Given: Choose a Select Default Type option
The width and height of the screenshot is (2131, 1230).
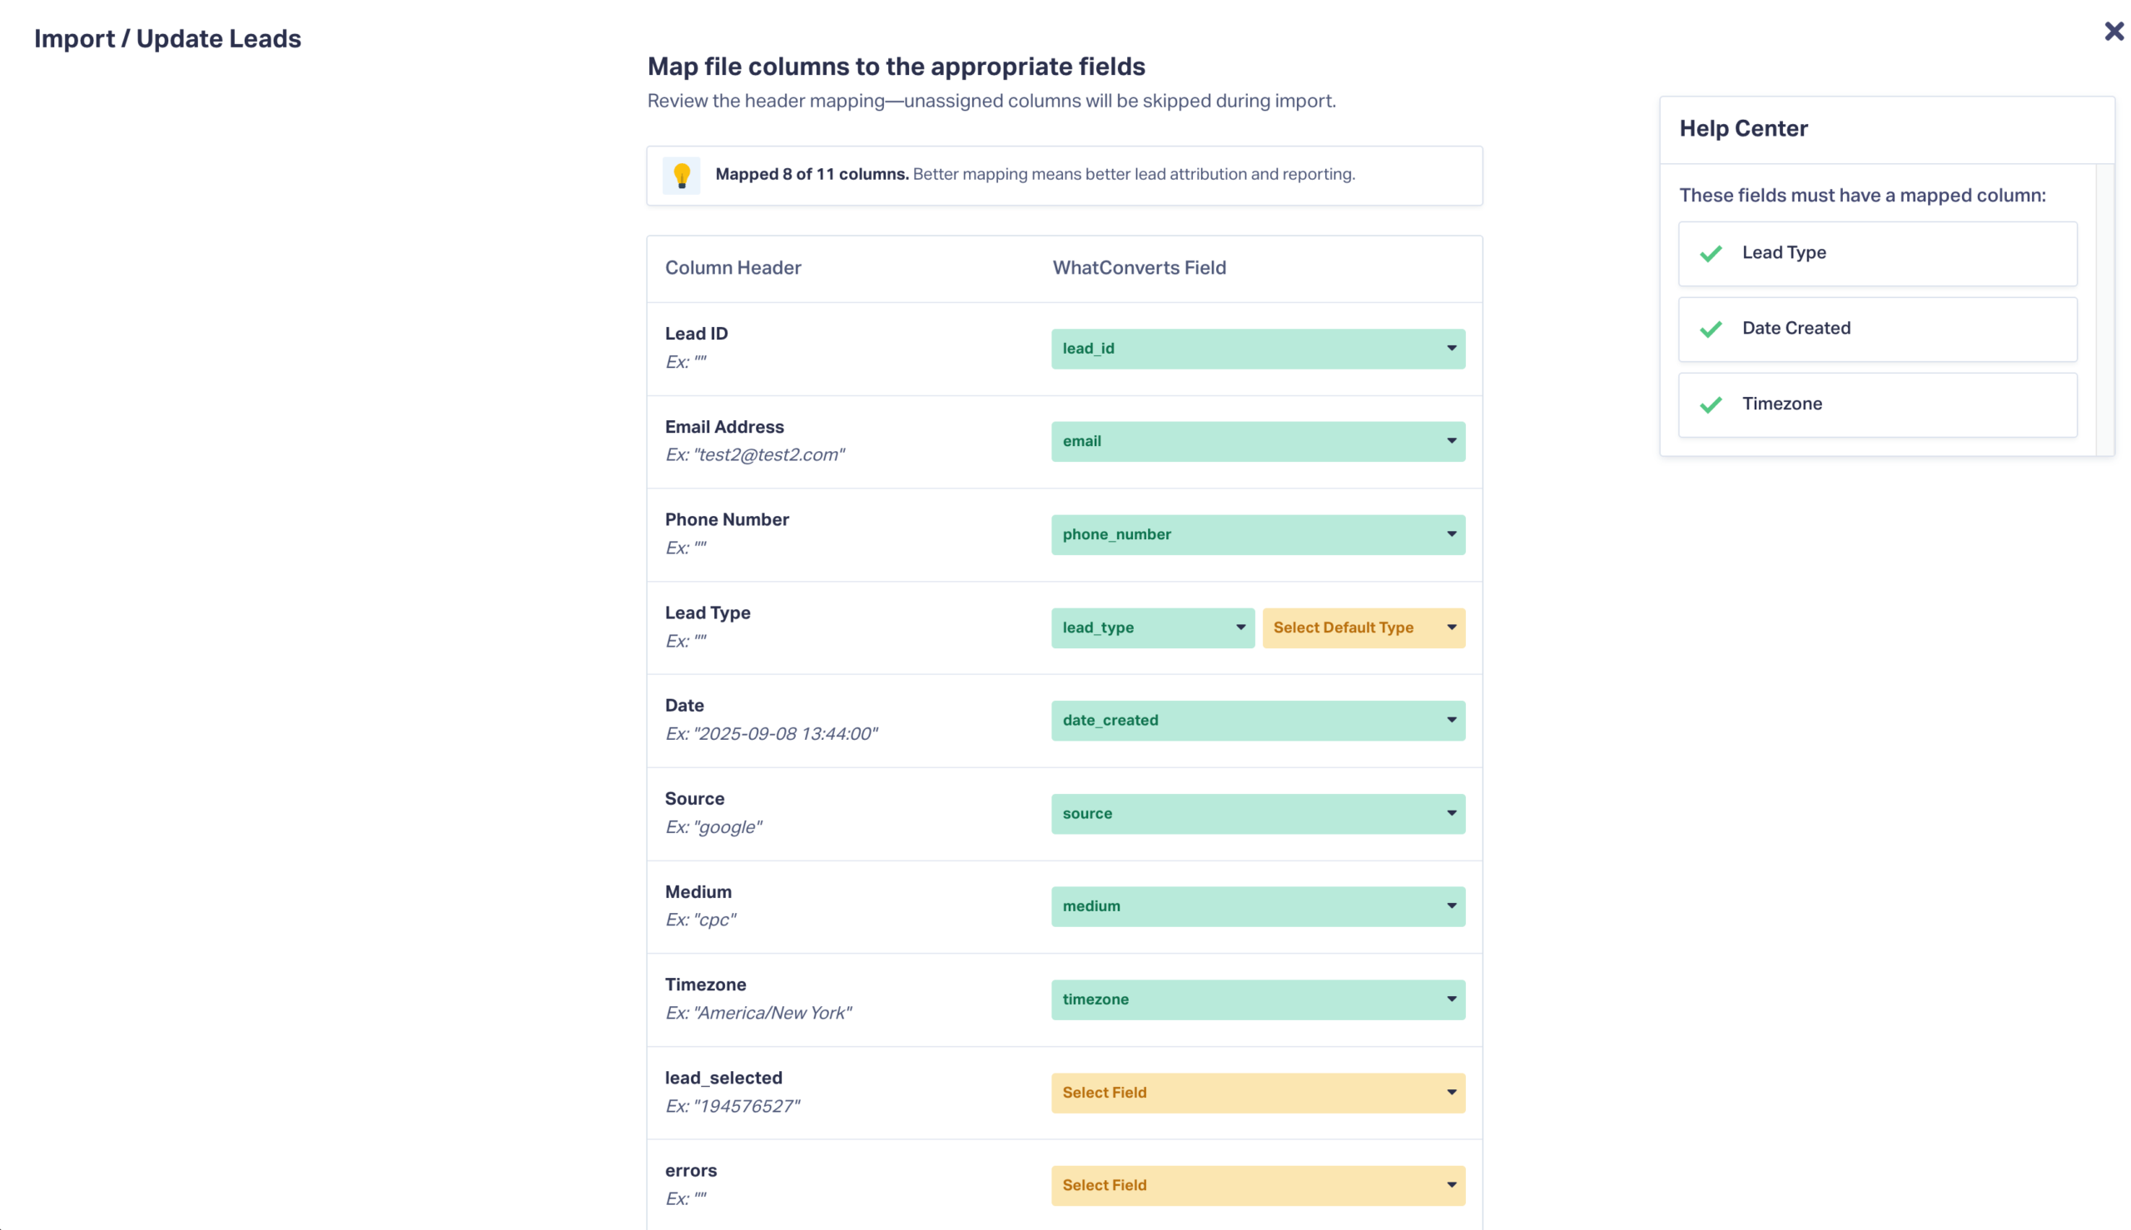Looking at the screenshot, I should 1363,627.
